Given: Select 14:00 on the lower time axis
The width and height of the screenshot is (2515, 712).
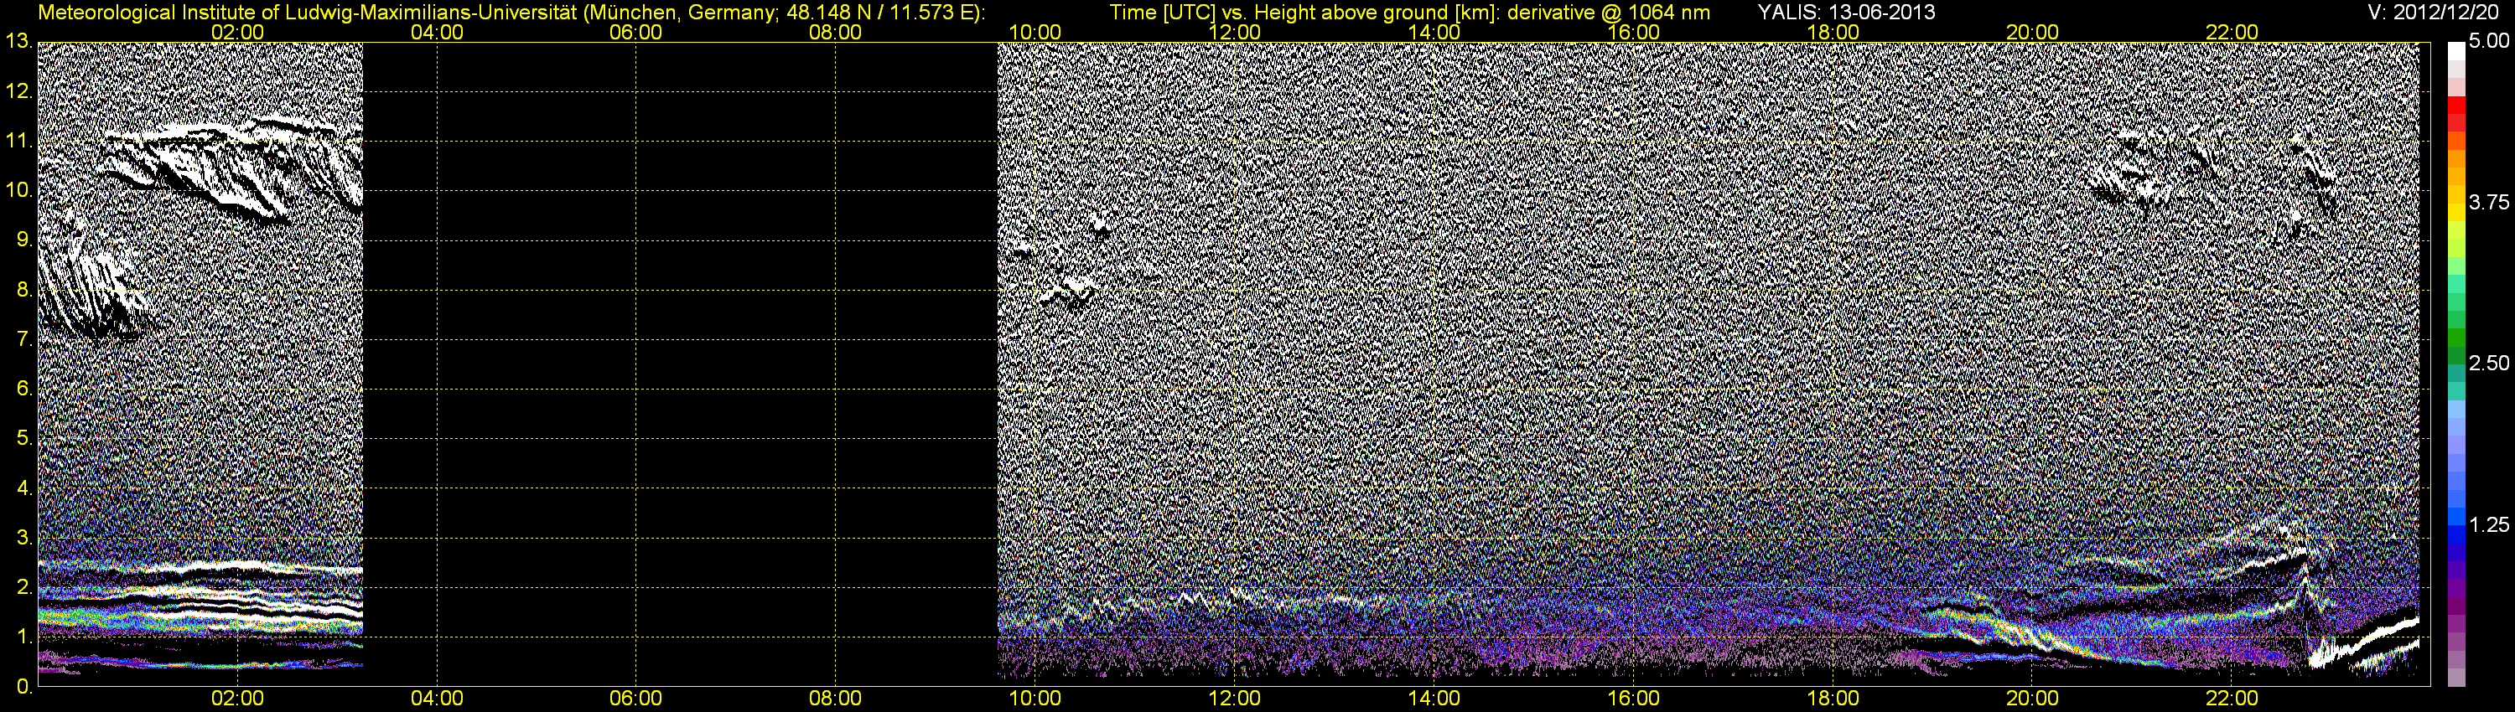Looking at the screenshot, I should [x=1434, y=699].
